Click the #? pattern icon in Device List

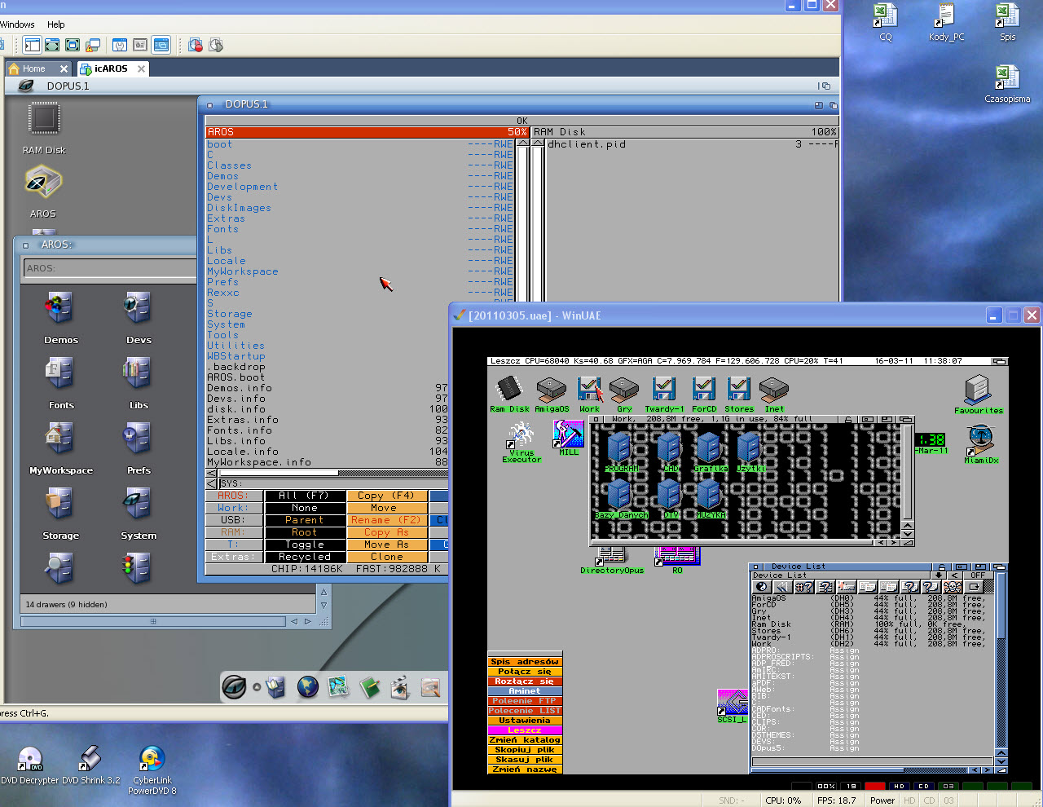coord(803,587)
